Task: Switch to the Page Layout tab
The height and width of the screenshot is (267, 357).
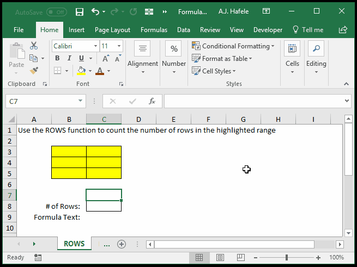Action: point(112,30)
